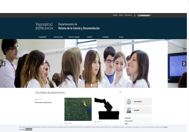Open Nueva web del Departamento news

[x=43, y=103]
